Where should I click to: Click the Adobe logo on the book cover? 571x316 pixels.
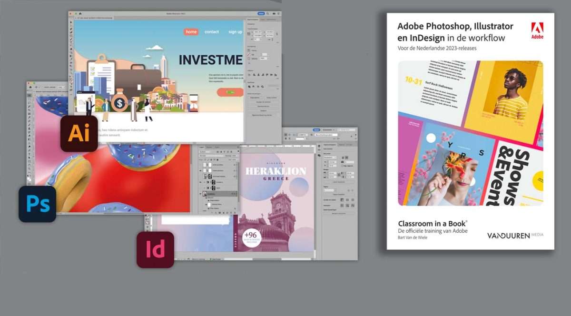click(x=538, y=30)
